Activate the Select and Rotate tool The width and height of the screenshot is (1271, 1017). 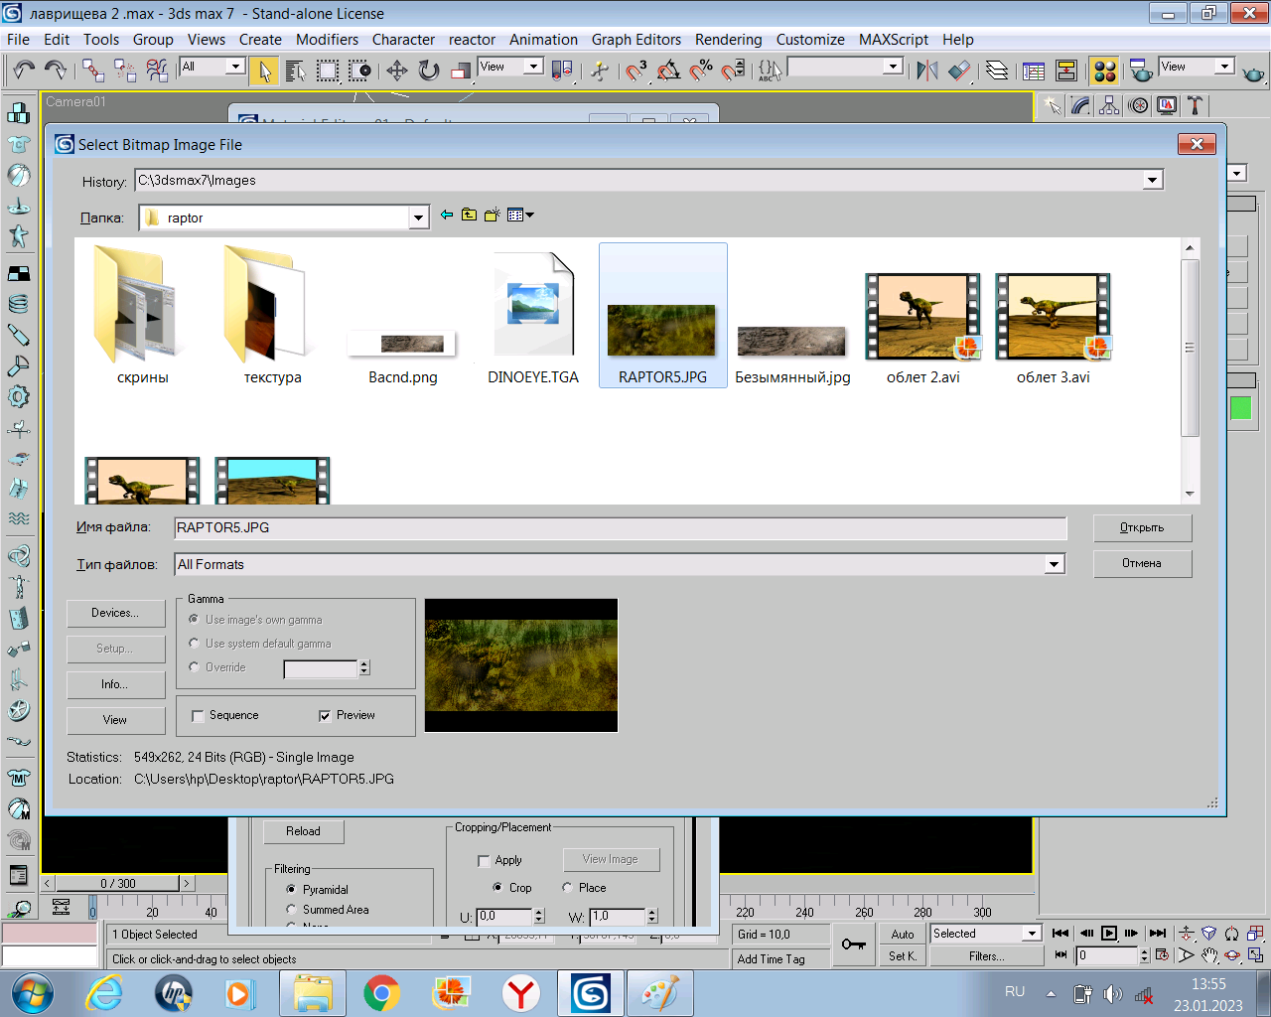coord(429,71)
